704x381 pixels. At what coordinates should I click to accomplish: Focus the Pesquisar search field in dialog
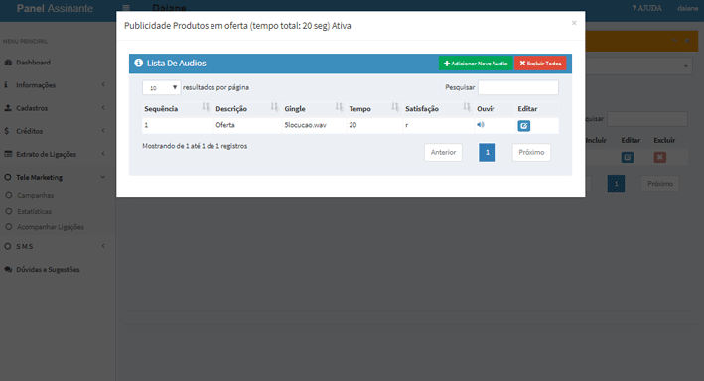(x=518, y=87)
